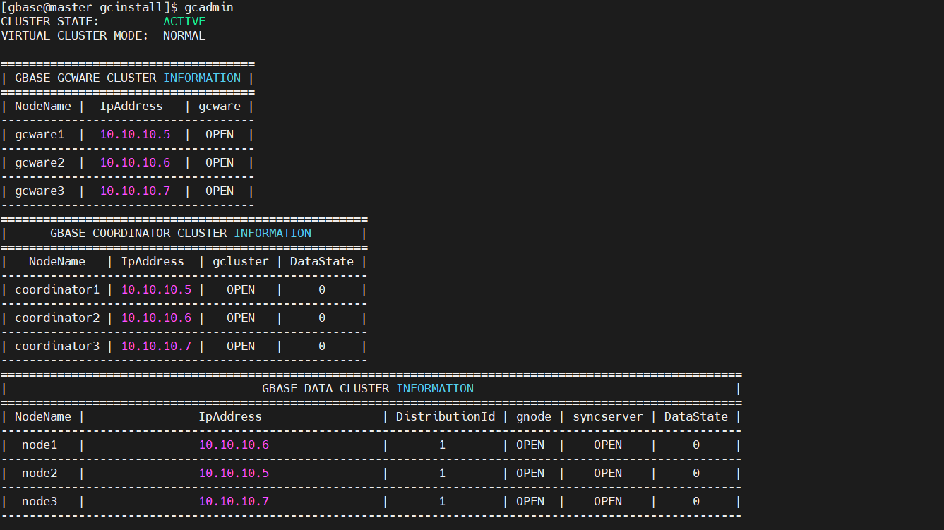Image resolution: width=944 pixels, height=530 pixels.
Task: Click IP address 10.10.10.7 of gcware3
Action: 135,191
